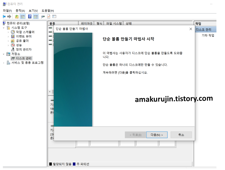This screenshot has width=225, height=170.
Task: Click the 취소 cancel button
Action: pos(181,135)
